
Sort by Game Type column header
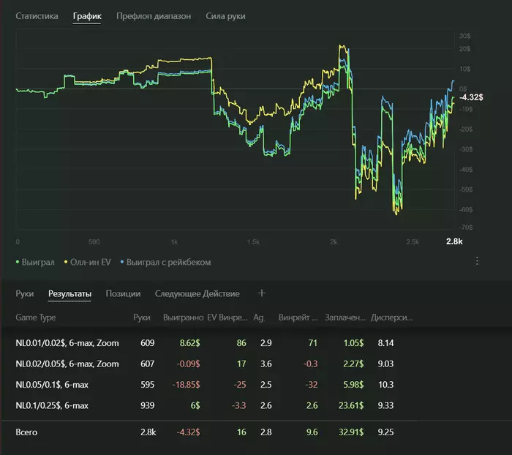[35, 317]
